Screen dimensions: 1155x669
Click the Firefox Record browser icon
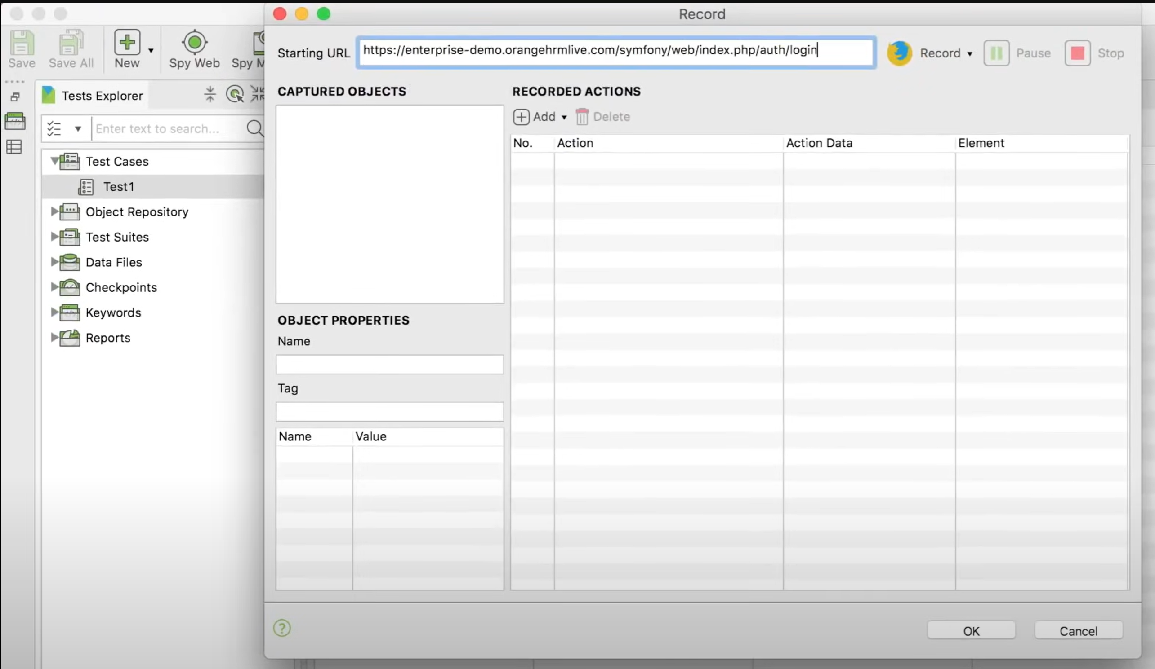pyautogui.click(x=899, y=53)
